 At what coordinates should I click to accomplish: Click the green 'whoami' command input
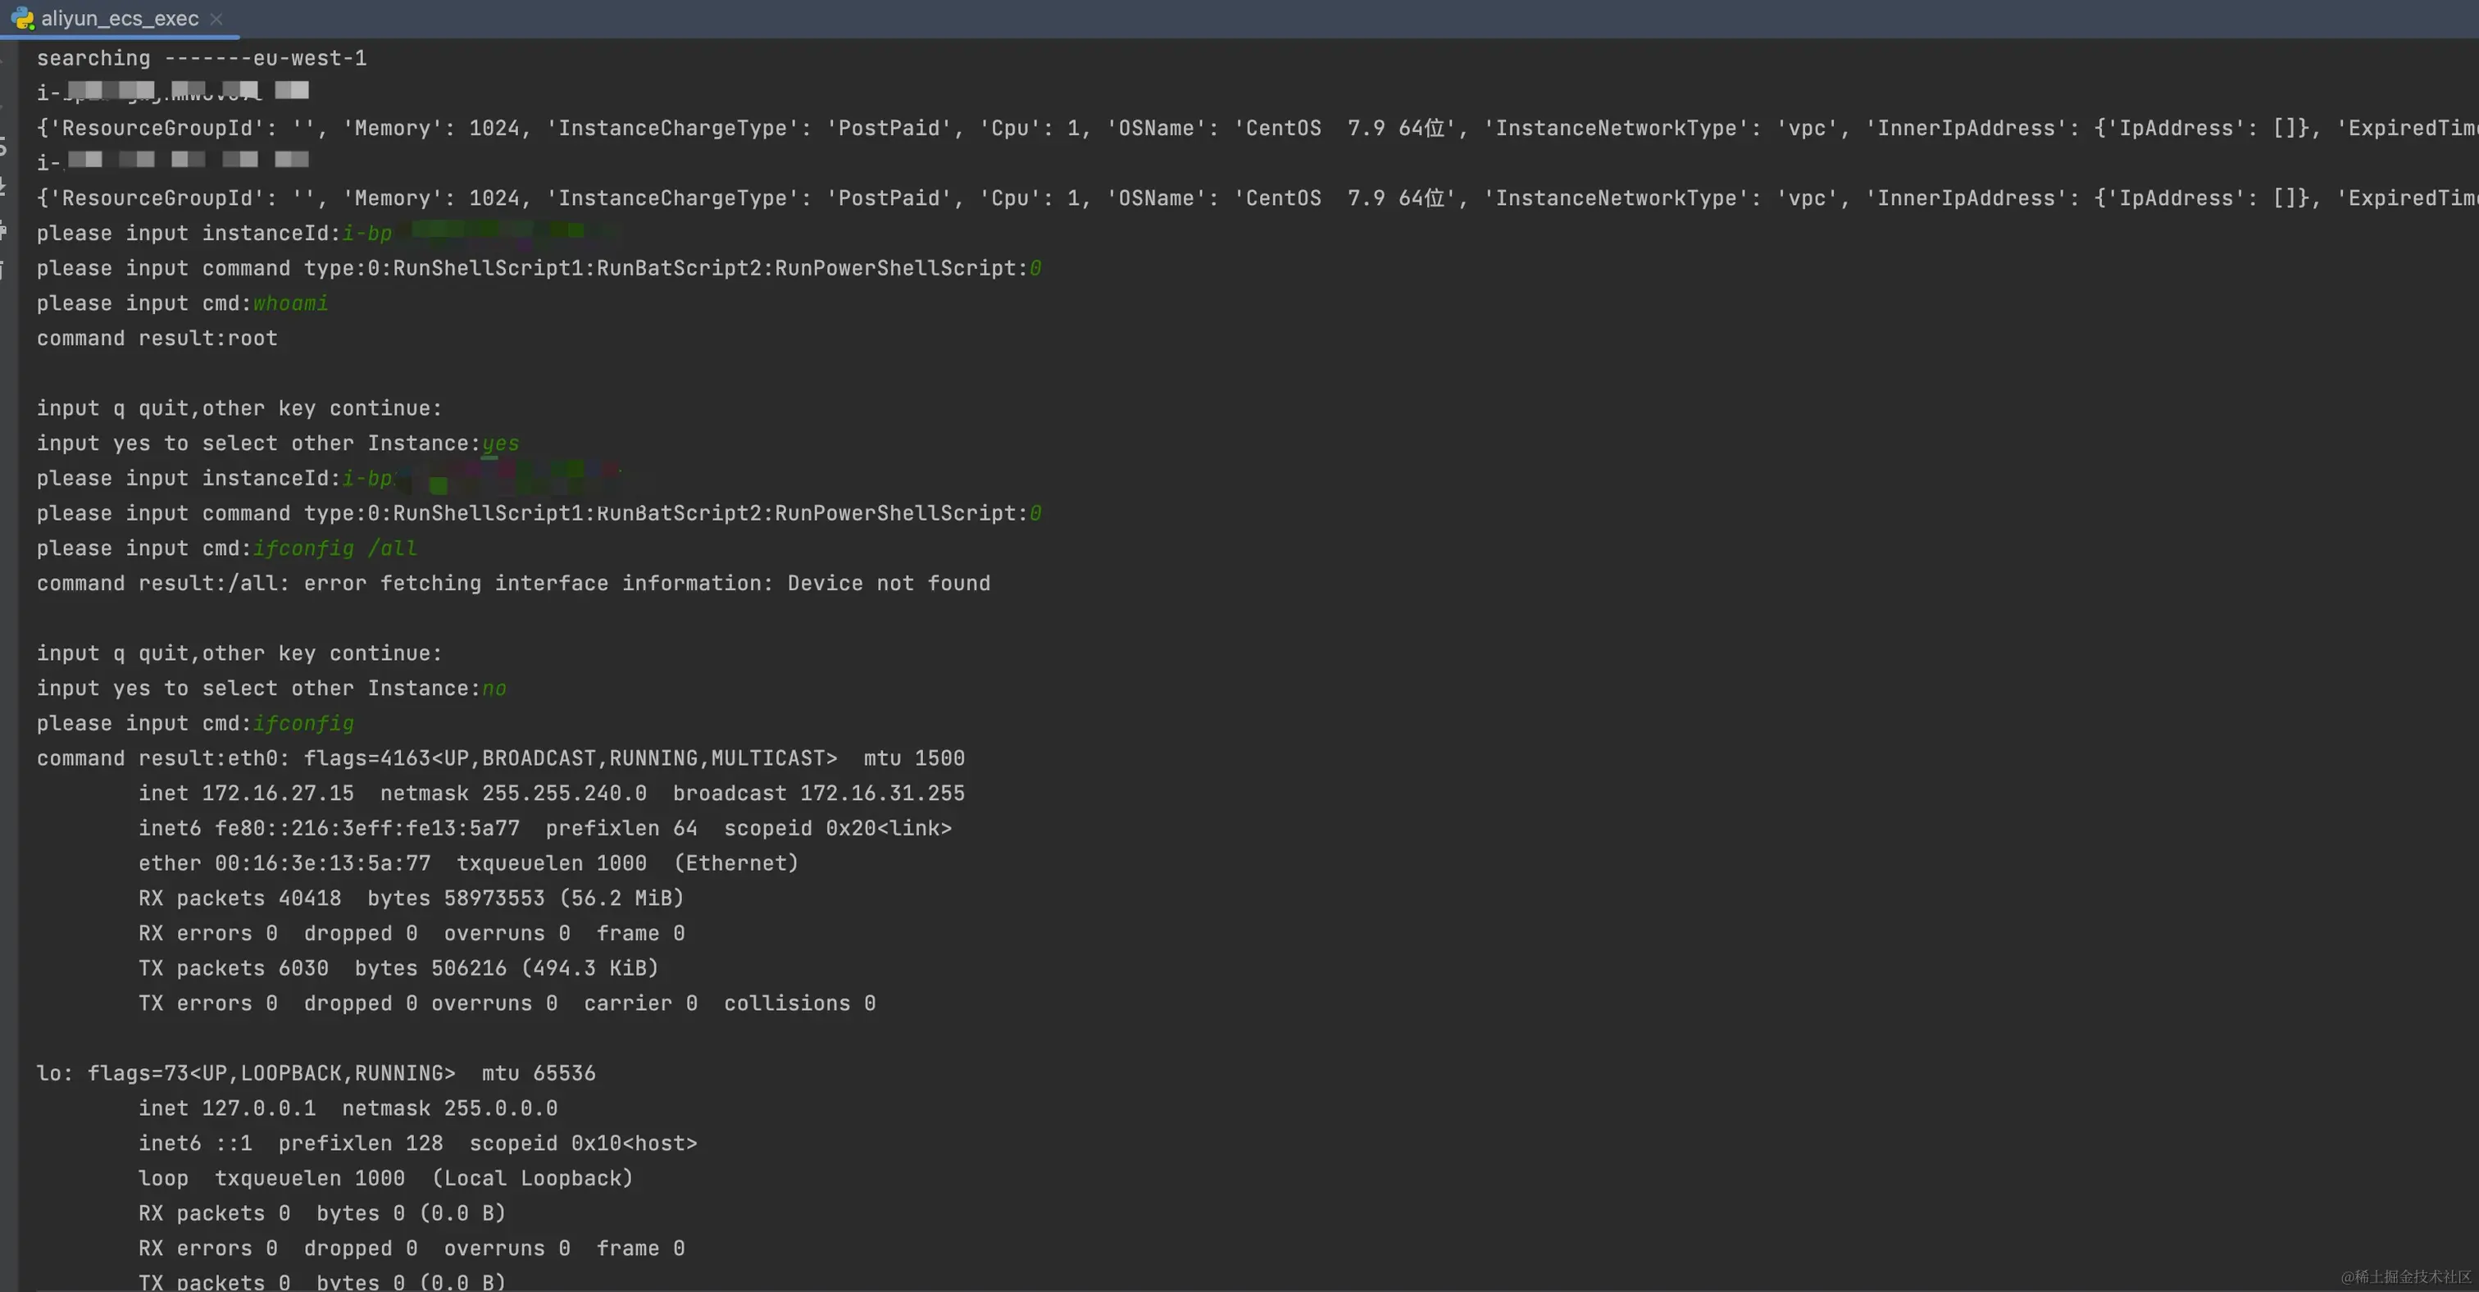(x=289, y=303)
